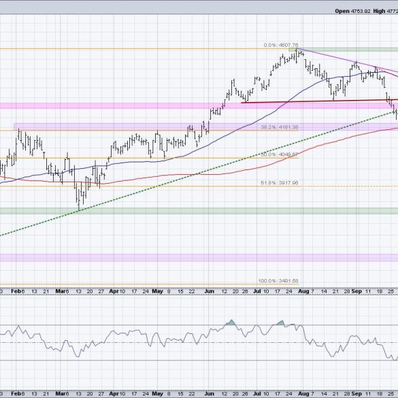Click the Open 4753.92 price readout
The image size is (398, 398).
352,11
